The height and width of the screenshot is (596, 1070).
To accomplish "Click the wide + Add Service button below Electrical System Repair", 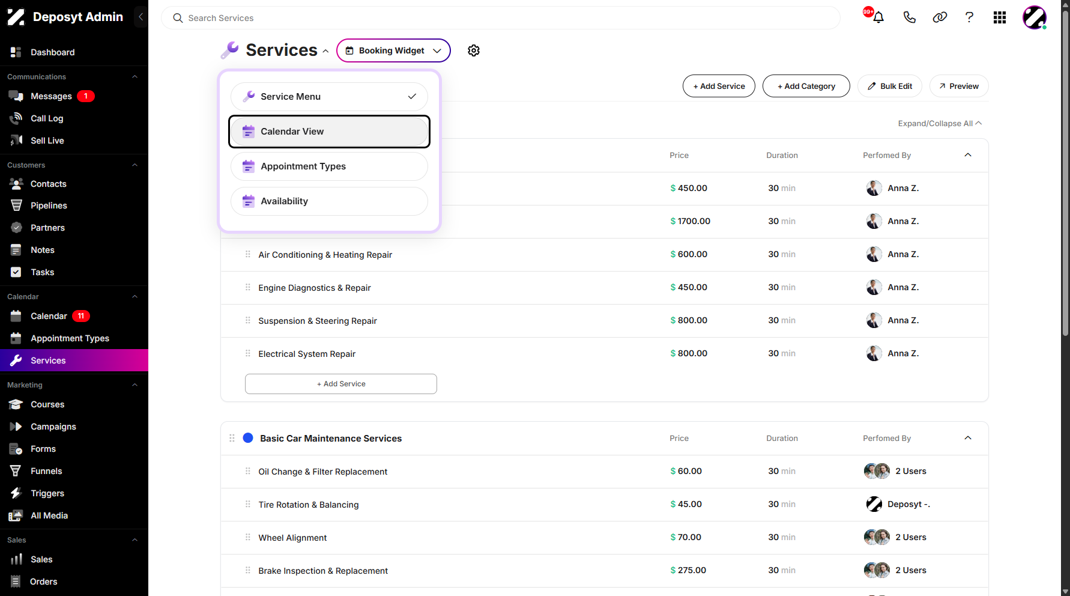I will click(x=341, y=384).
